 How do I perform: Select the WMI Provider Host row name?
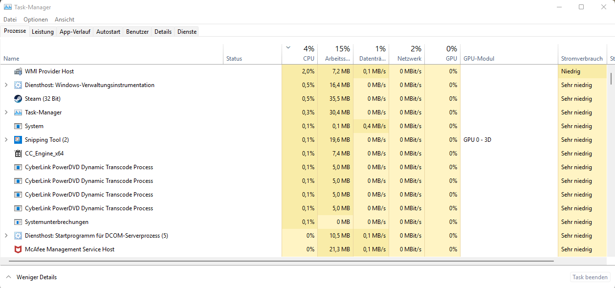click(49, 71)
